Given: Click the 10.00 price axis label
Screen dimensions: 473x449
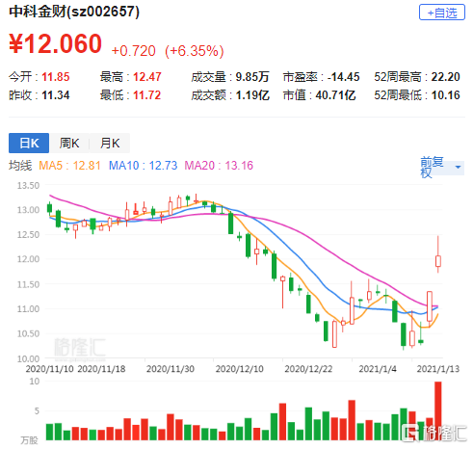Looking at the screenshot, I should coord(28,358).
